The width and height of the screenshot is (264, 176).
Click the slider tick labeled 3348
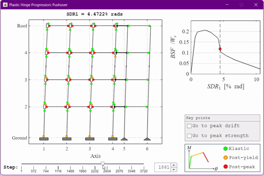coord(132,171)
